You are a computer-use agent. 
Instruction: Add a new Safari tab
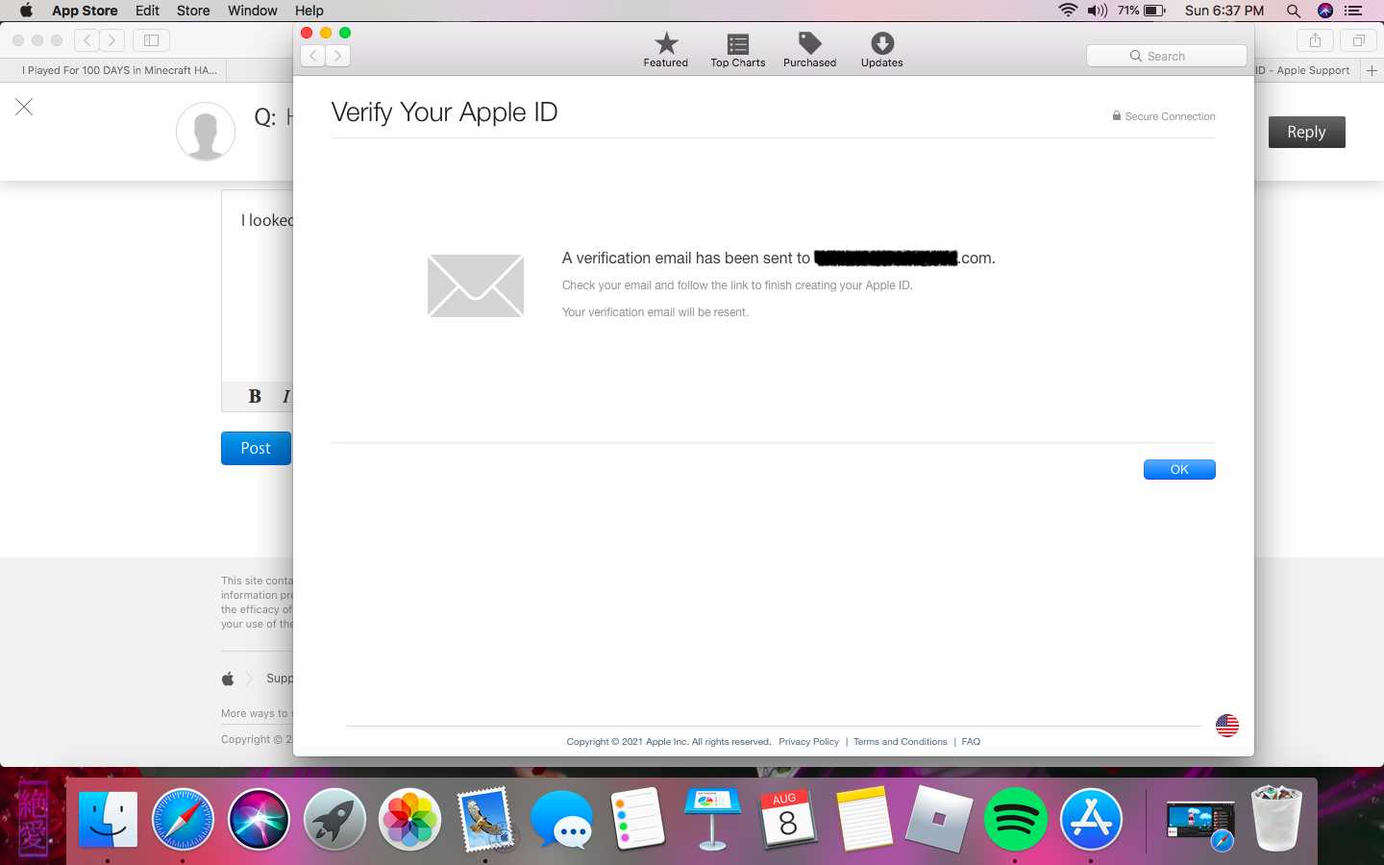coord(1372,70)
